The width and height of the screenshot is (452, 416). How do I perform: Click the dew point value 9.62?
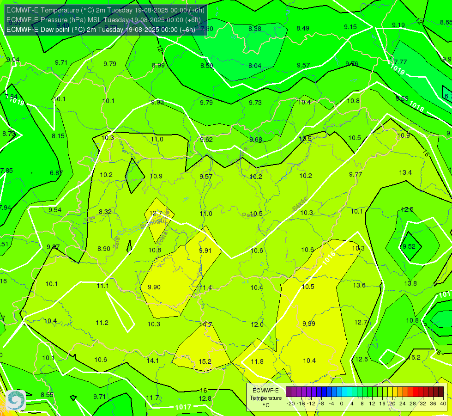click(206, 140)
